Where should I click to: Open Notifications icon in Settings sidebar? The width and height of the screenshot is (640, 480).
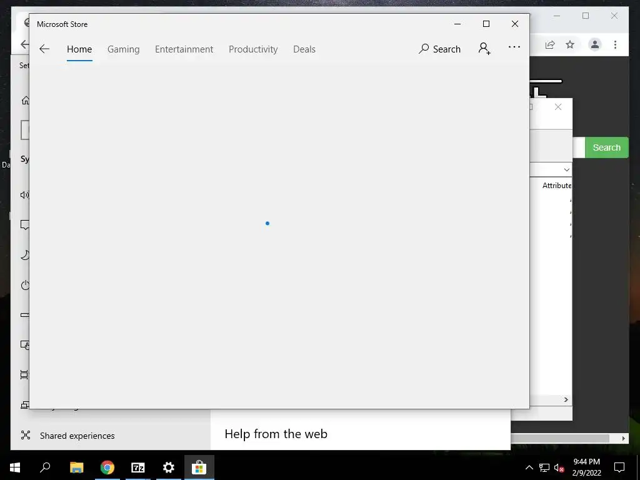click(25, 224)
